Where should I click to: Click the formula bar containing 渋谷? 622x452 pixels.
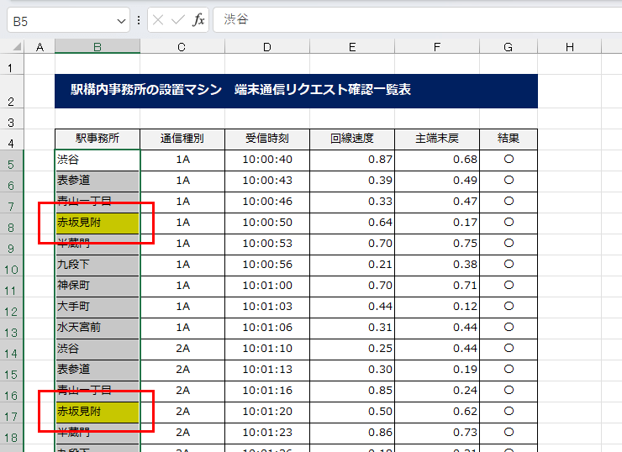(417, 20)
